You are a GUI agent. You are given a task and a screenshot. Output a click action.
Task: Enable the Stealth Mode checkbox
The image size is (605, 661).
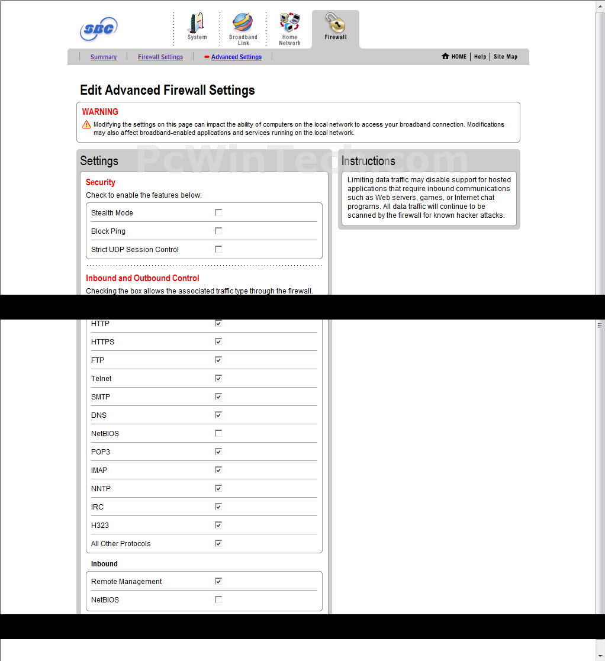218,212
